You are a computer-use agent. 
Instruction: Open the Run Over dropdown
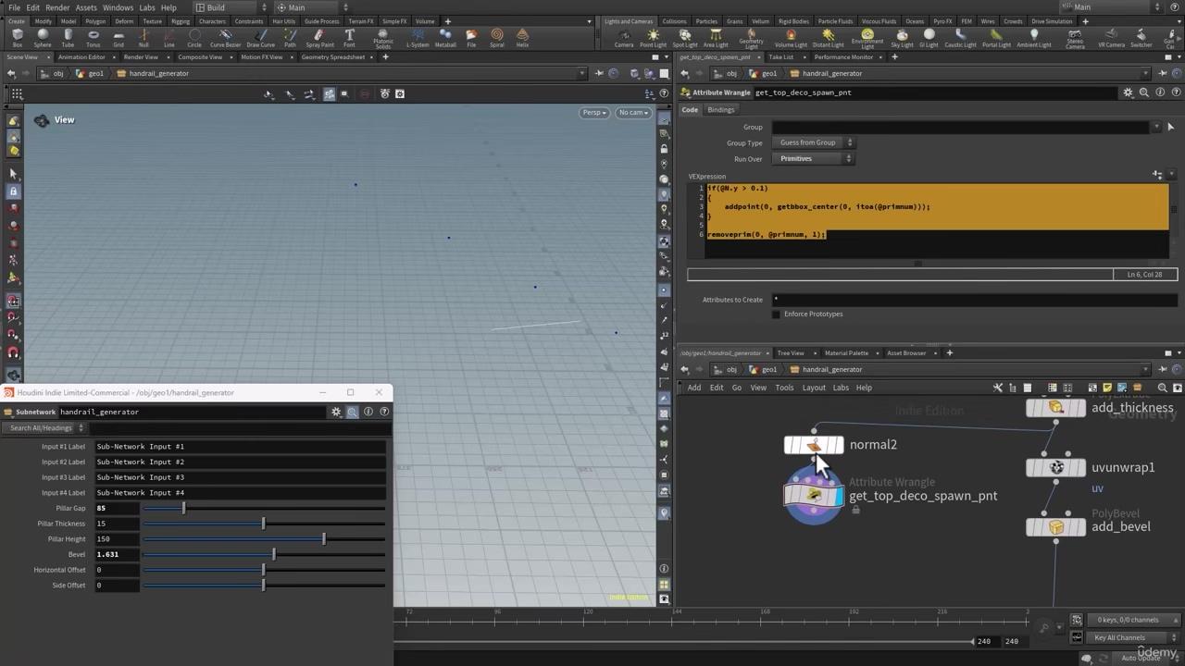[812, 159]
